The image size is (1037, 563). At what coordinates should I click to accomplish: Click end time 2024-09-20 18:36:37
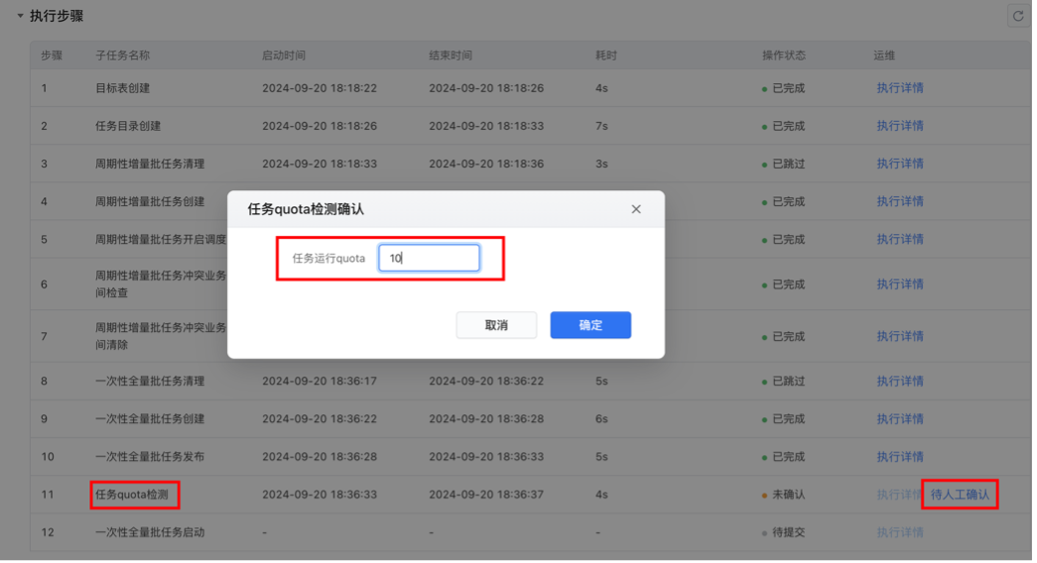tap(488, 497)
